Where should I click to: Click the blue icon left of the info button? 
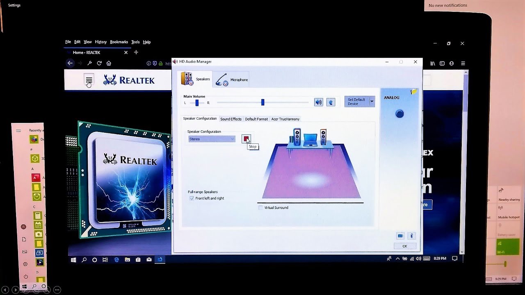(x=400, y=236)
